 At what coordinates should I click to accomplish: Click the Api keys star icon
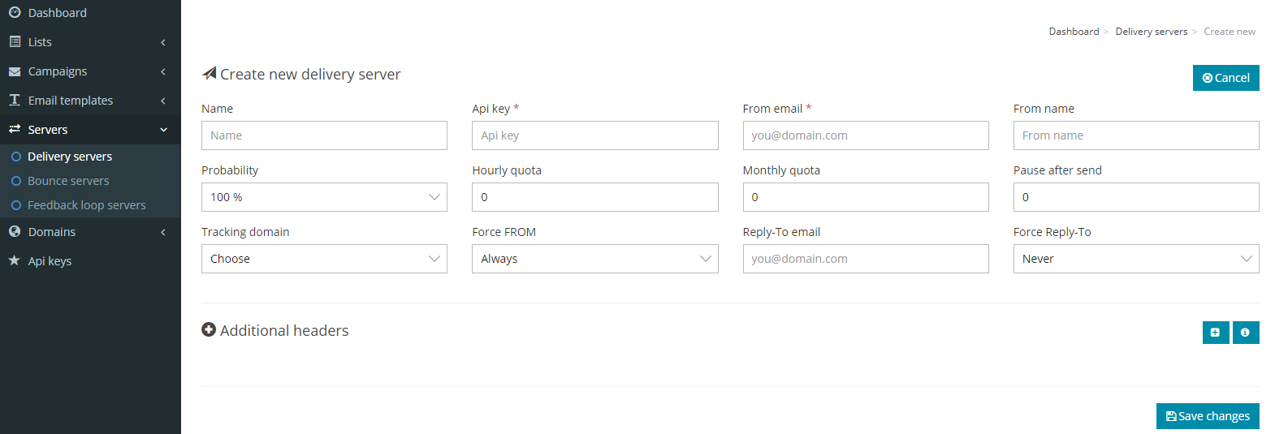click(15, 260)
